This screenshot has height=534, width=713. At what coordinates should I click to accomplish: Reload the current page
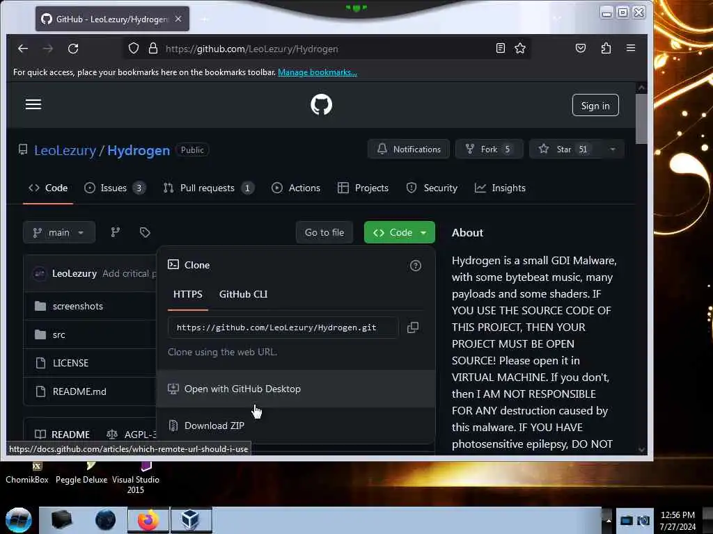click(73, 49)
